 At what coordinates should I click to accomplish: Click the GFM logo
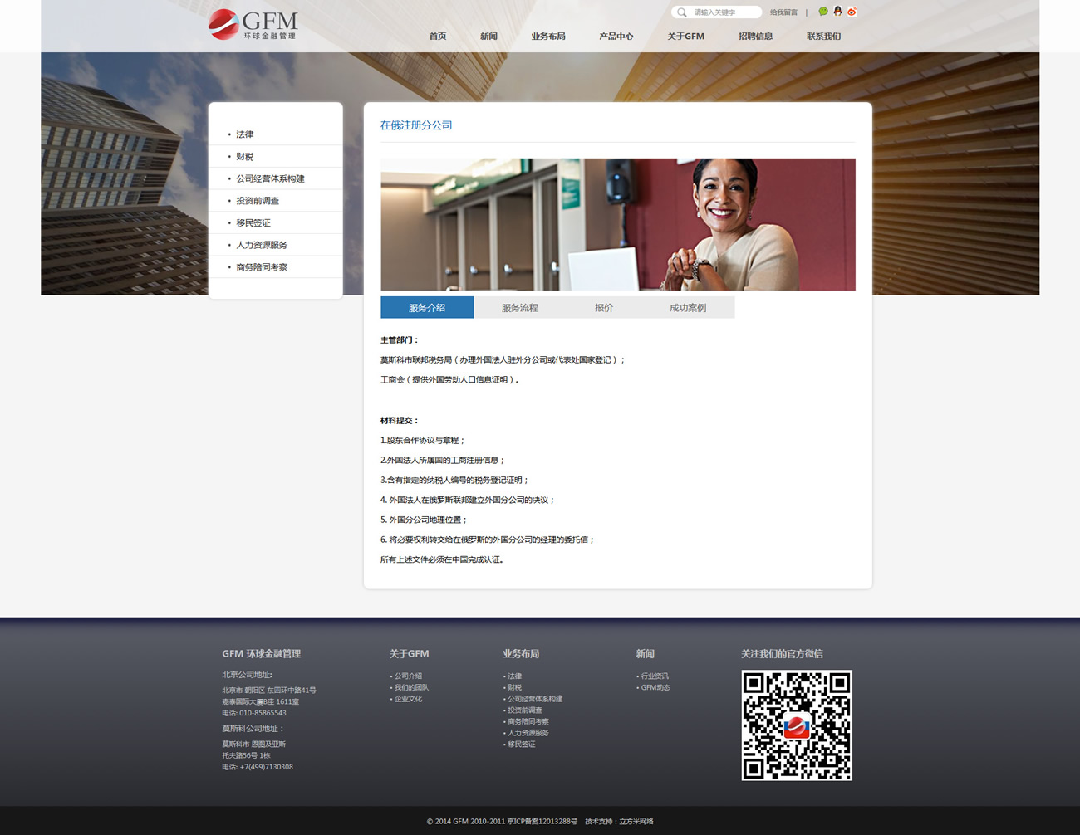[253, 25]
